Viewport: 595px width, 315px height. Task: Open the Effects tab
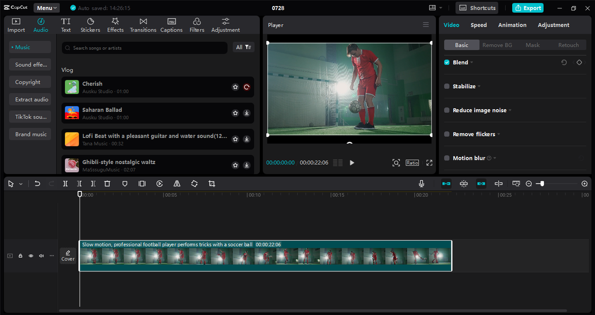pos(115,25)
